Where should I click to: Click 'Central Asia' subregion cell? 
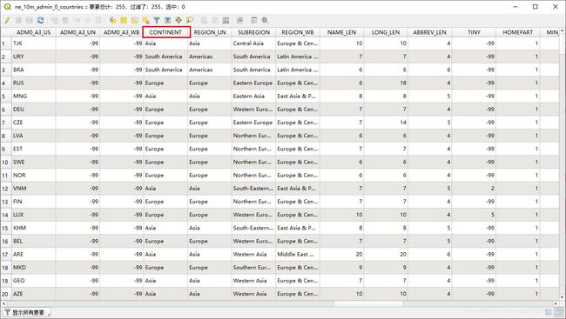253,43
